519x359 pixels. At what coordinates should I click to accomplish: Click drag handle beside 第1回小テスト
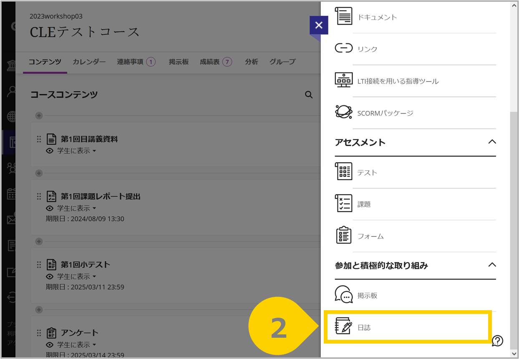(39, 264)
